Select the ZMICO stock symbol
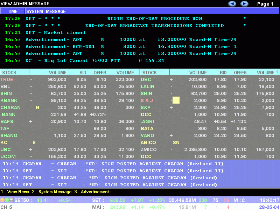Image resolution: width=280 pixels, height=210 pixels. click(148, 149)
